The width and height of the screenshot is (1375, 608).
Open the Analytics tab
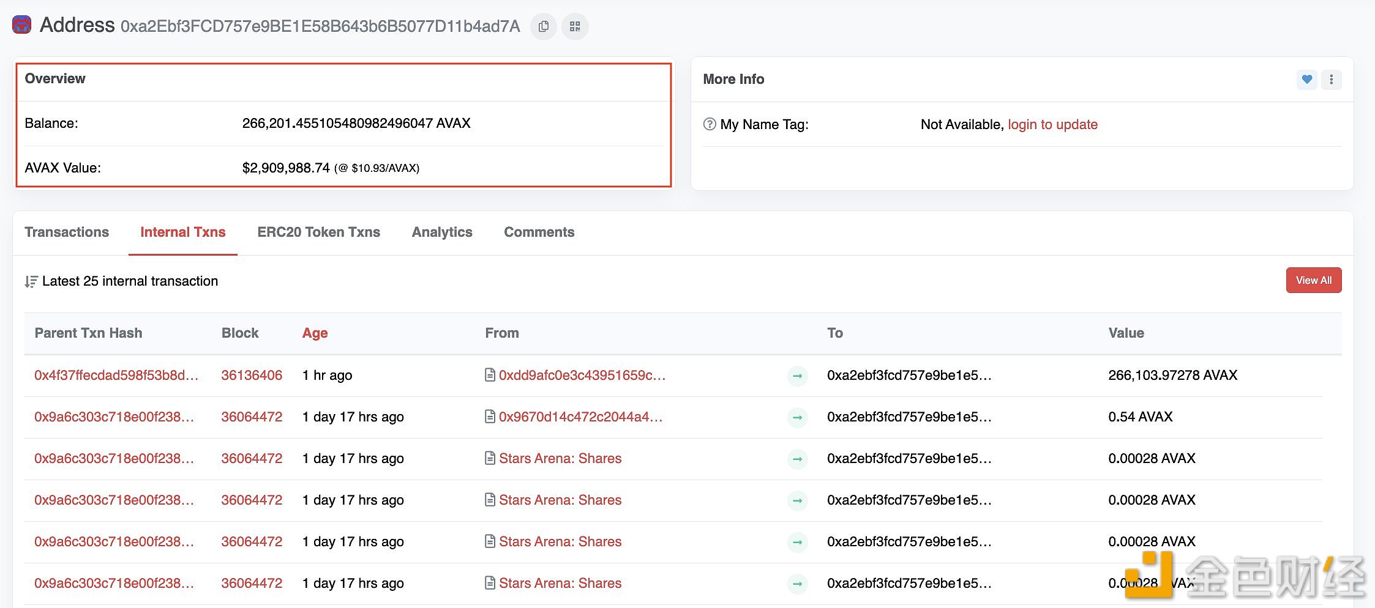point(442,232)
